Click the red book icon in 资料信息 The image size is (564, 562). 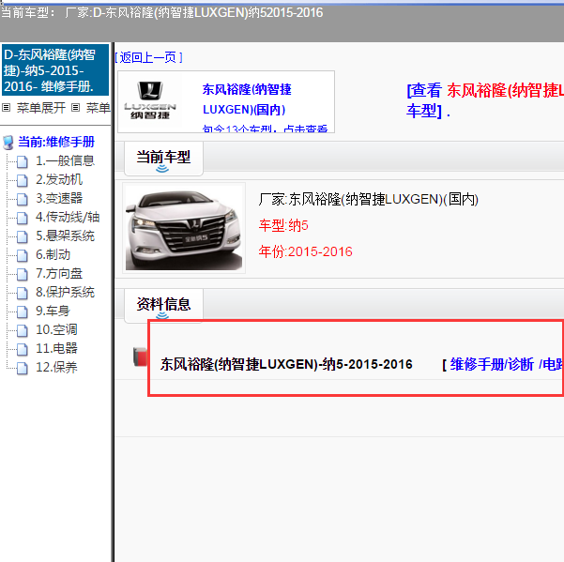pyautogui.click(x=140, y=357)
